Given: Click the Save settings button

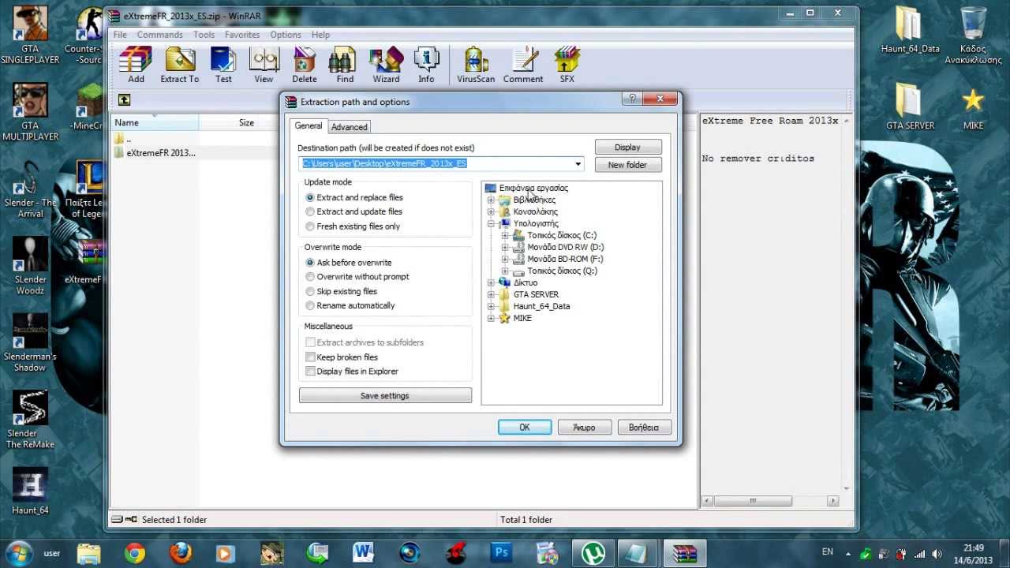Looking at the screenshot, I should pos(385,396).
